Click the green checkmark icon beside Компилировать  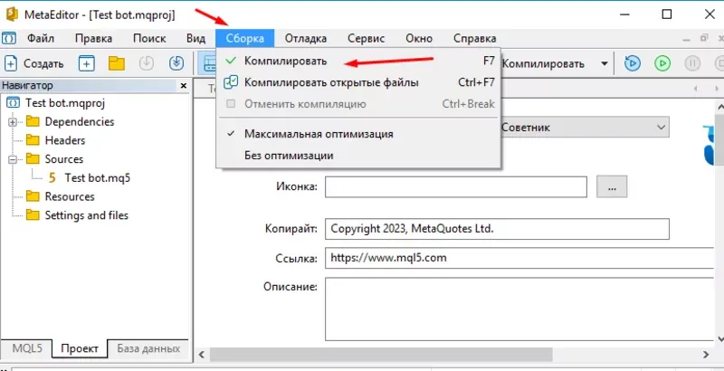click(x=232, y=61)
